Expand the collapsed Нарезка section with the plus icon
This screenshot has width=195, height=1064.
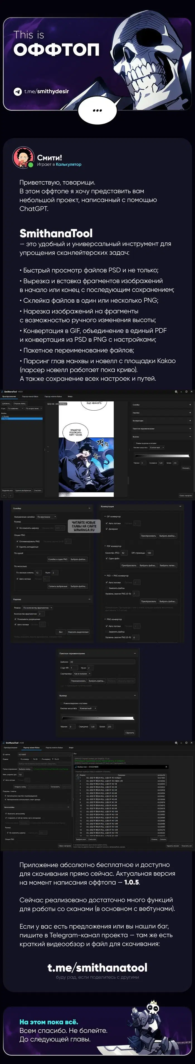click(190, 413)
